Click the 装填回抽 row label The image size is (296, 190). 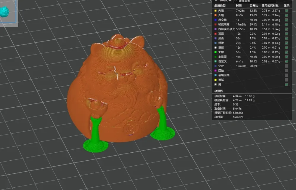coord(224,75)
